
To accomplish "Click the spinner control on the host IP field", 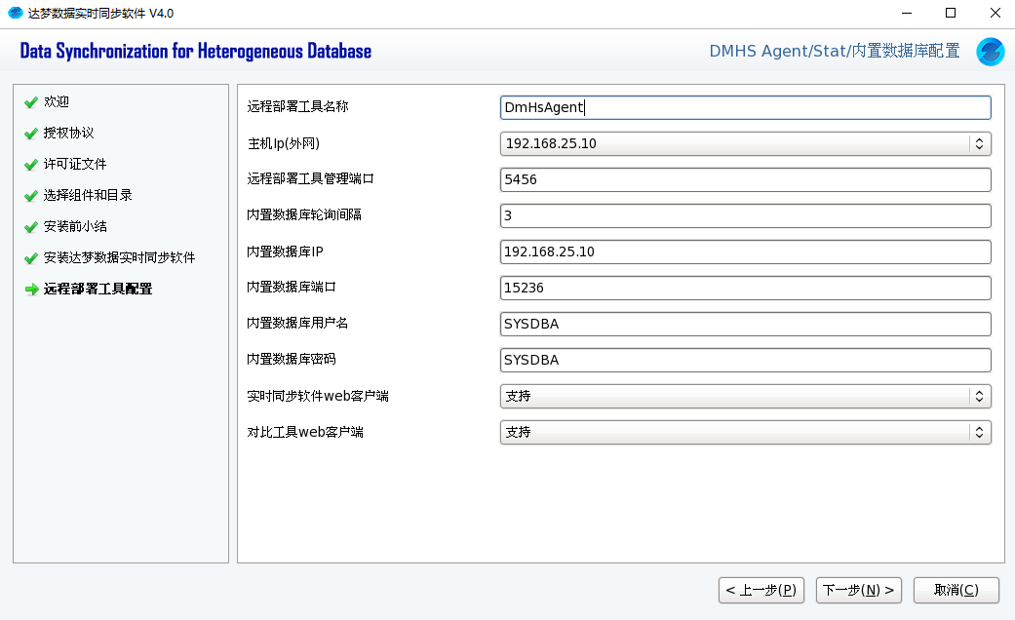I will click(979, 143).
